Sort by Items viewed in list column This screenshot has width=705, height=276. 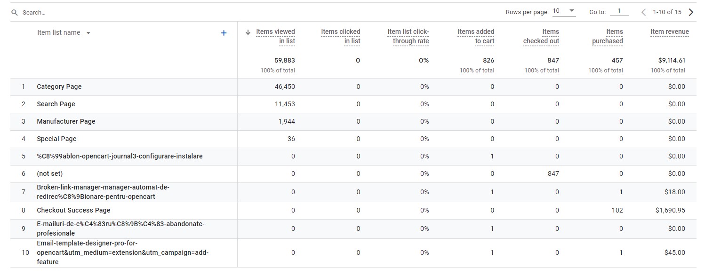(x=275, y=36)
